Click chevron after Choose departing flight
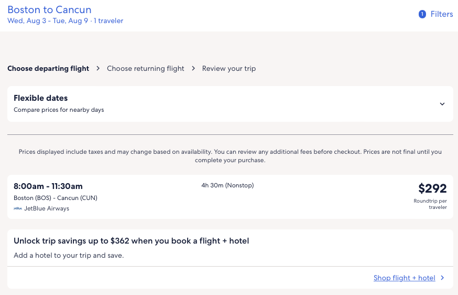The image size is (458, 295). pyautogui.click(x=98, y=68)
